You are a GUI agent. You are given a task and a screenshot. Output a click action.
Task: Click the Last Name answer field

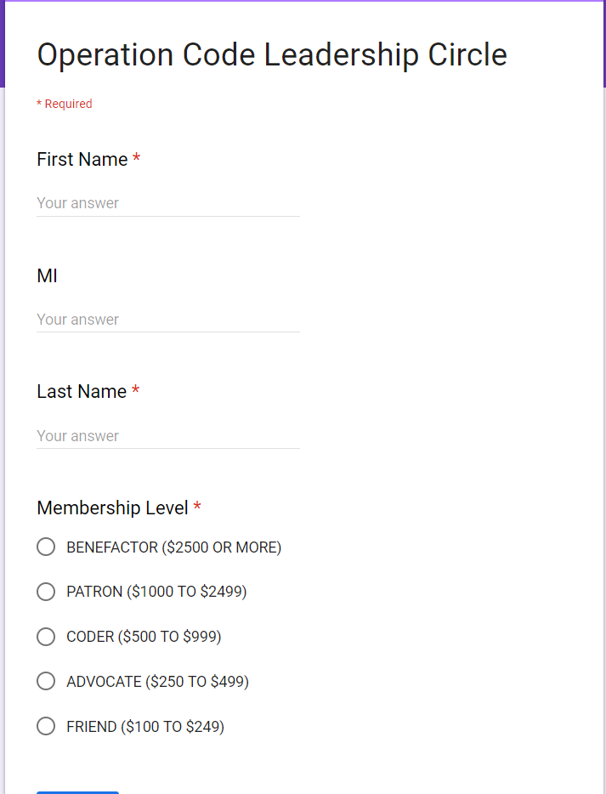tap(167, 435)
